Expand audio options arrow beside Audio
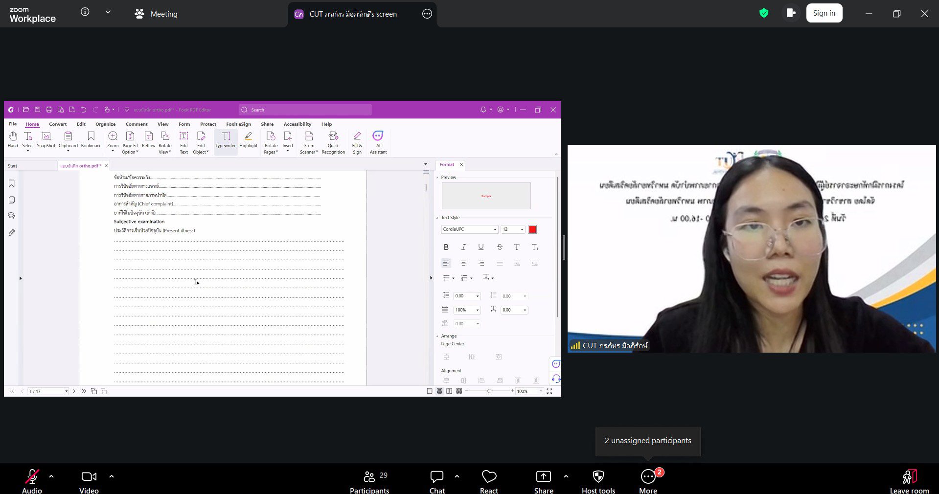 51,476
